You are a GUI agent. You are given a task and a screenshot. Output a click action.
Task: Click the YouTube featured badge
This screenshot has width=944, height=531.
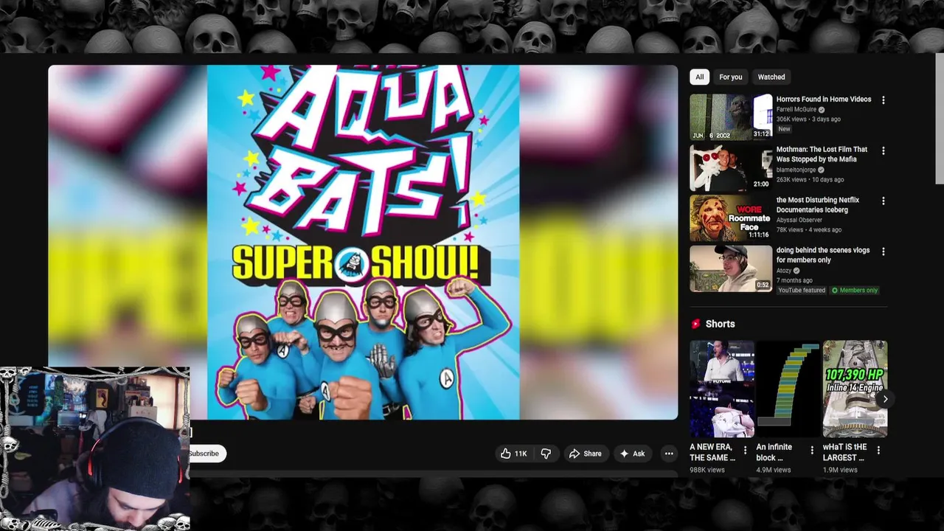tap(802, 291)
